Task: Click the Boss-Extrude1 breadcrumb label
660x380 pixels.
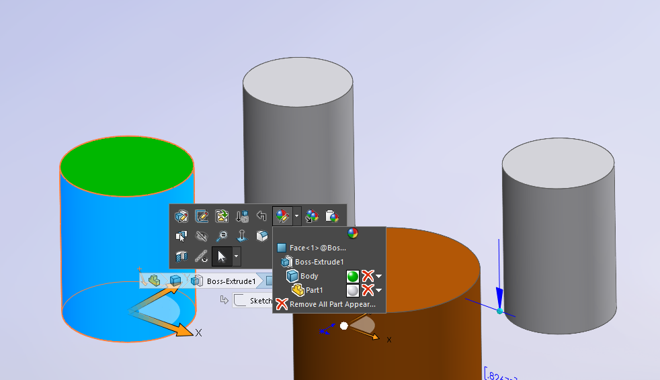Action: pyautogui.click(x=231, y=281)
